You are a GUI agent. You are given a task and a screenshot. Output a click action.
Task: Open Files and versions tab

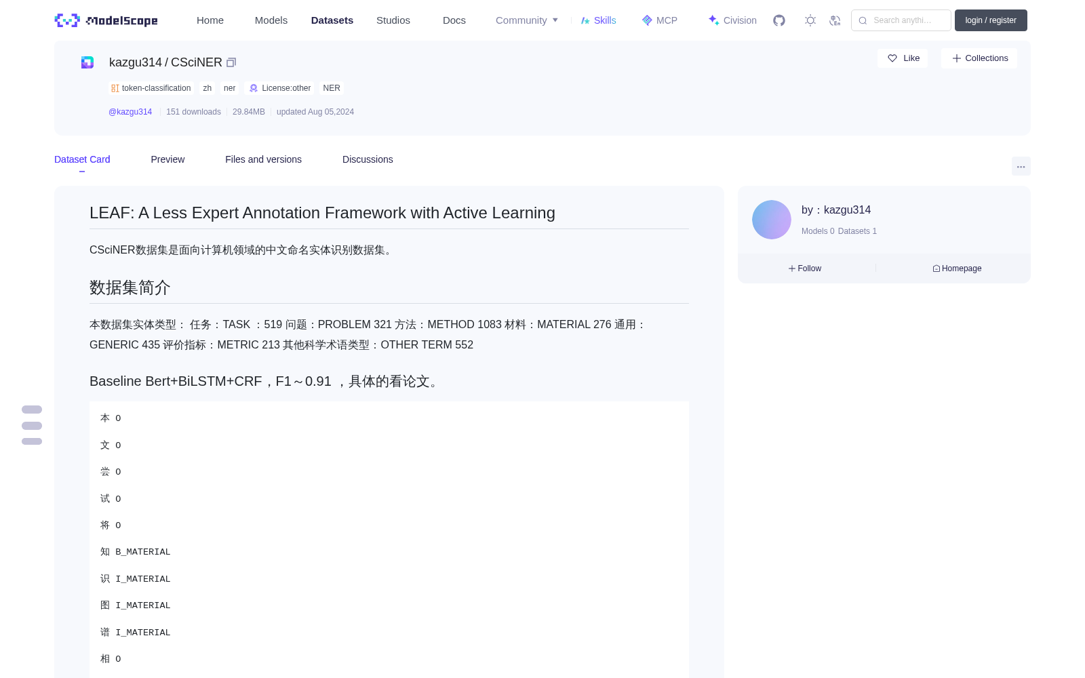tap(263, 159)
